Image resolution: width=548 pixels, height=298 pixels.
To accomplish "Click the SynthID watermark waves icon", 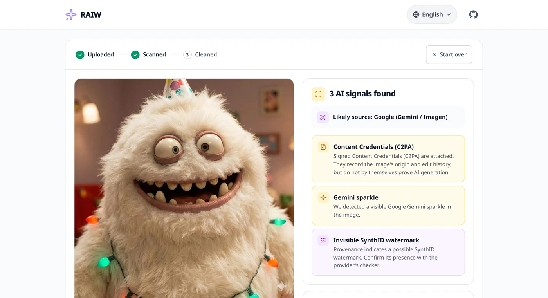I will click(x=323, y=240).
